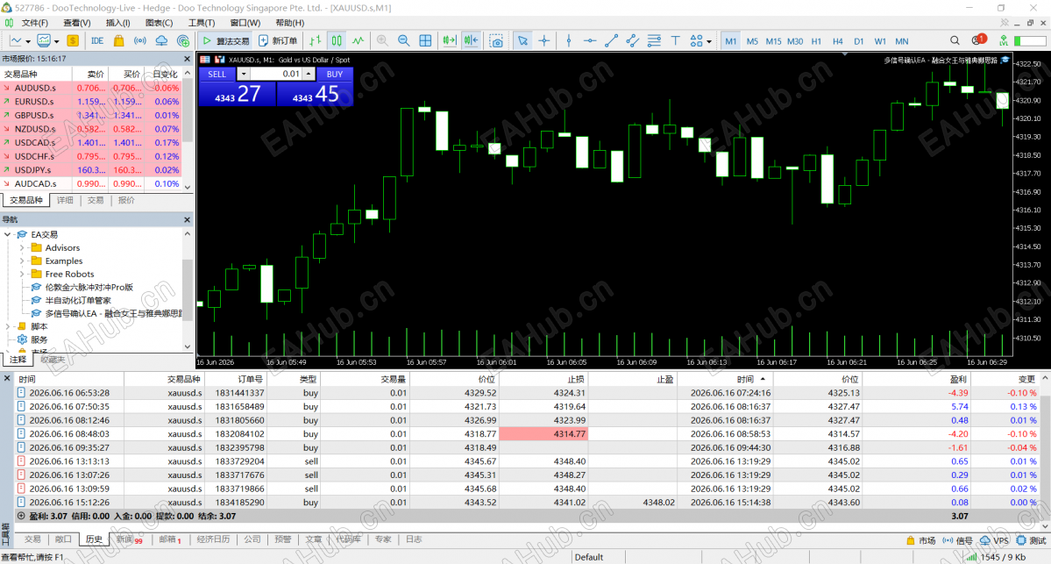
Task: Expand the Advisors folder in Navigator
Action: (21, 247)
